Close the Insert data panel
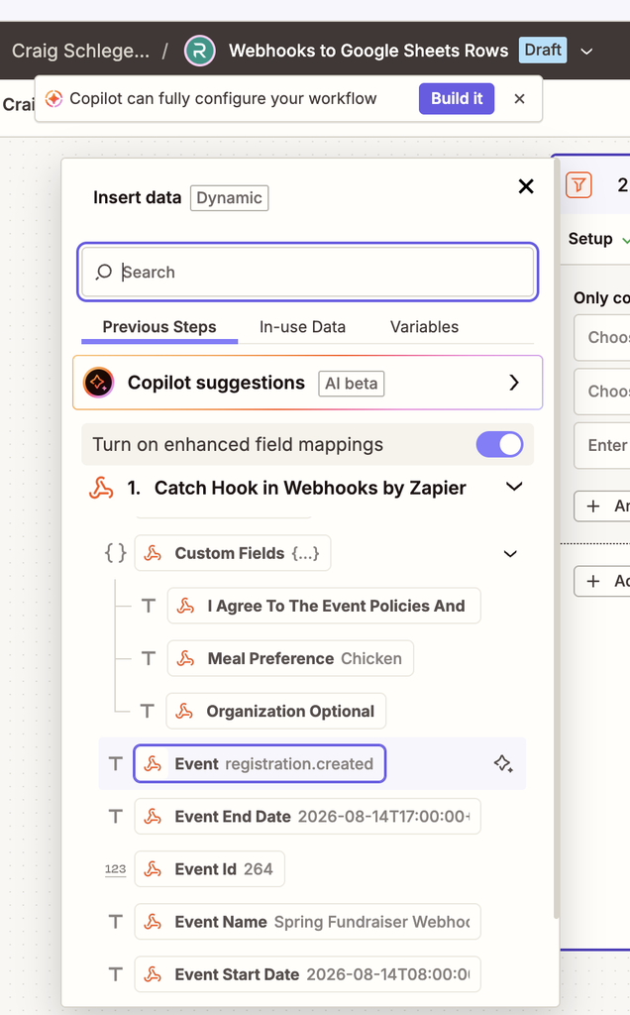Screen dimensions: 630x1015 point(526,186)
